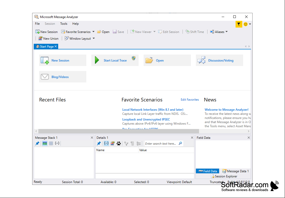Expand the New Viewer dropdown arrow
The width and height of the screenshot is (285, 198).
click(x=154, y=32)
